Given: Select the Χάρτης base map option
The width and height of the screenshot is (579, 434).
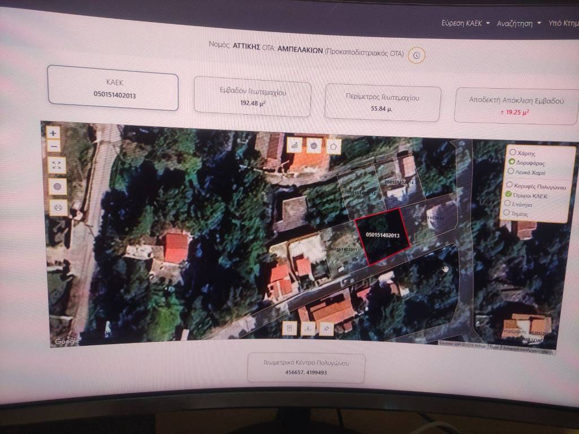Looking at the screenshot, I should click(512, 153).
